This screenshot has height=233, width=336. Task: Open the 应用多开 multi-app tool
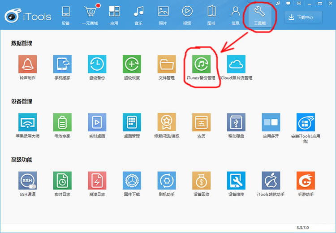point(271,122)
